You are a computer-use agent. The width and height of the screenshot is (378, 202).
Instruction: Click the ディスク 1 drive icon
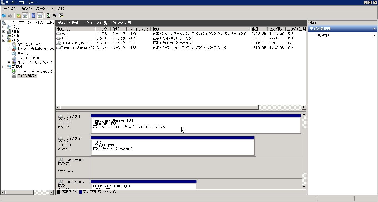point(61,117)
